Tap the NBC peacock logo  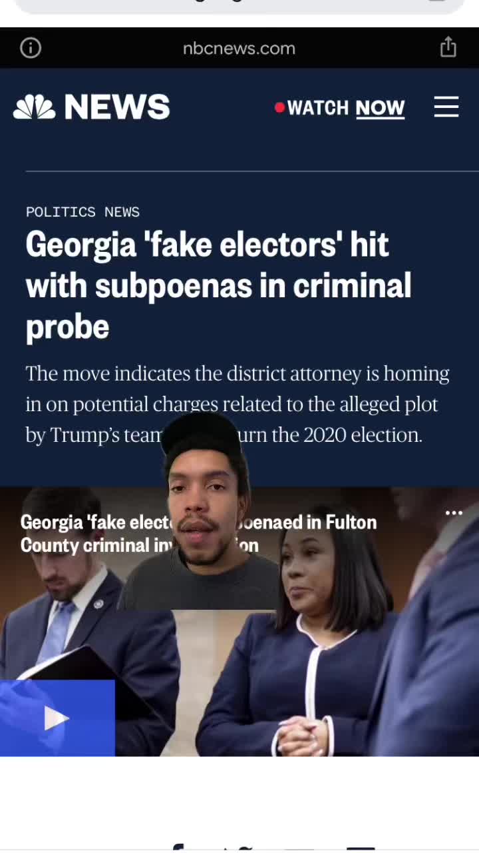35,107
